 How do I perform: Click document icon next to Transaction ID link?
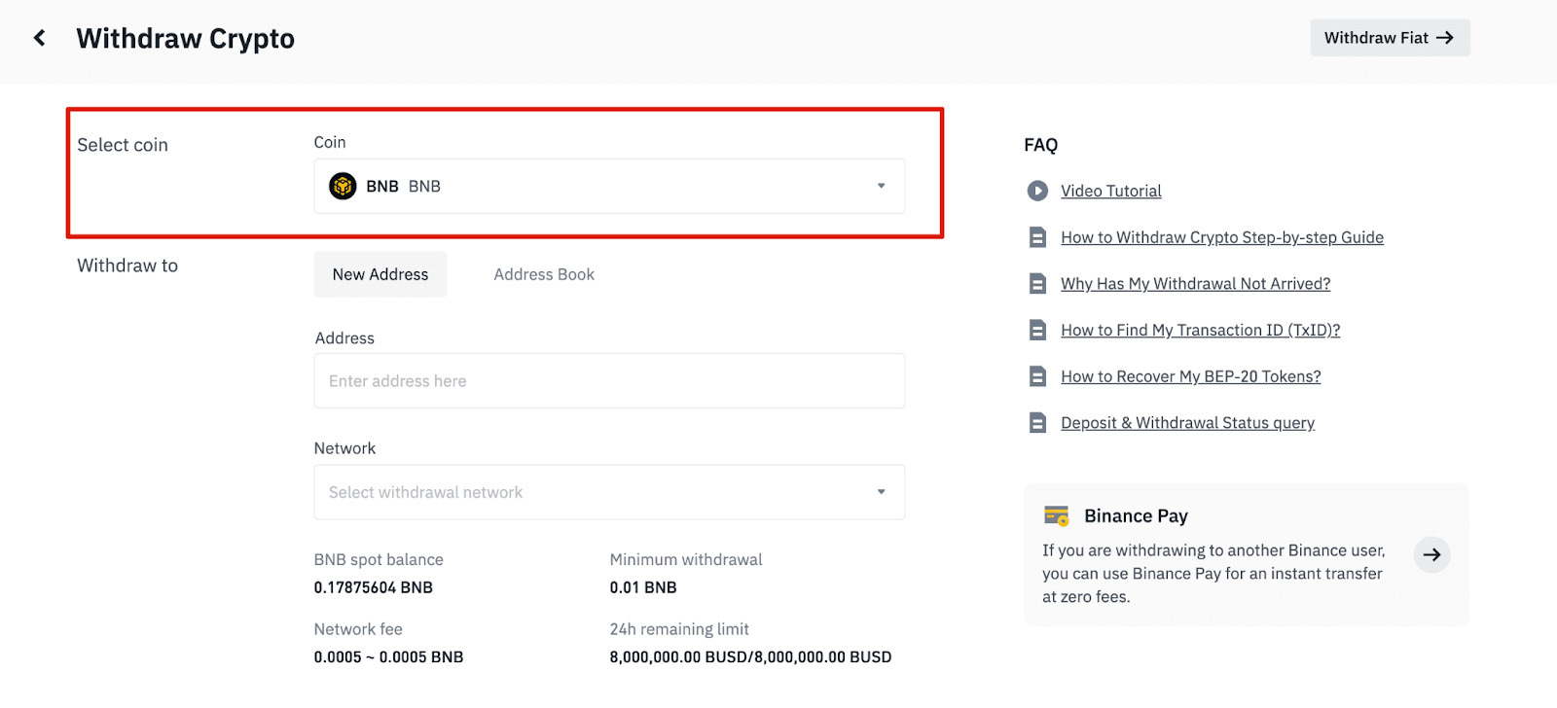[1037, 331]
